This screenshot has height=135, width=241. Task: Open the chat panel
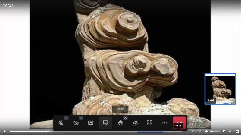coord(105,123)
